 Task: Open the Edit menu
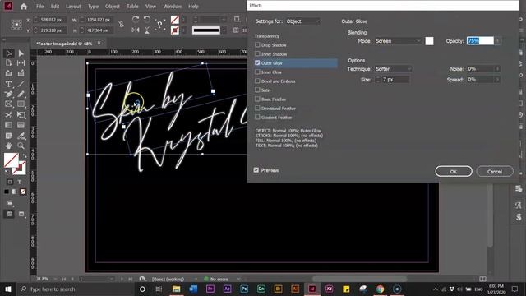tap(55, 6)
